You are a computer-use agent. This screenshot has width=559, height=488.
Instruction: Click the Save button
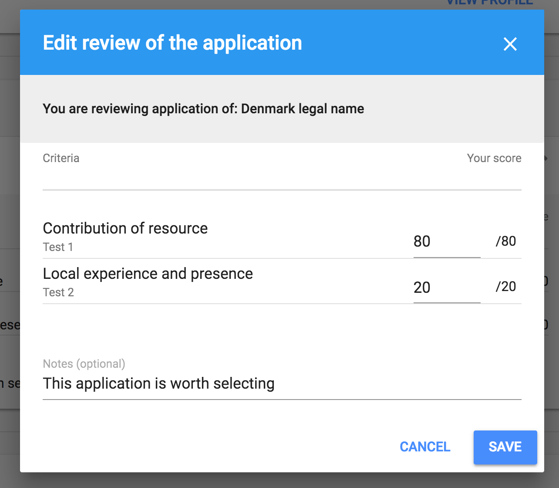tap(505, 447)
